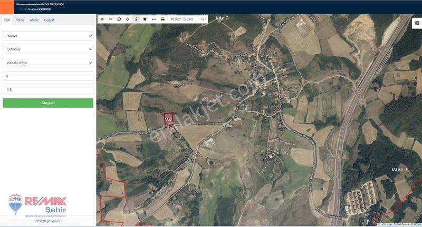Open the Yalova province dropdown
Image resolution: width=422 pixels, height=227 pixels.
point(48,36)
